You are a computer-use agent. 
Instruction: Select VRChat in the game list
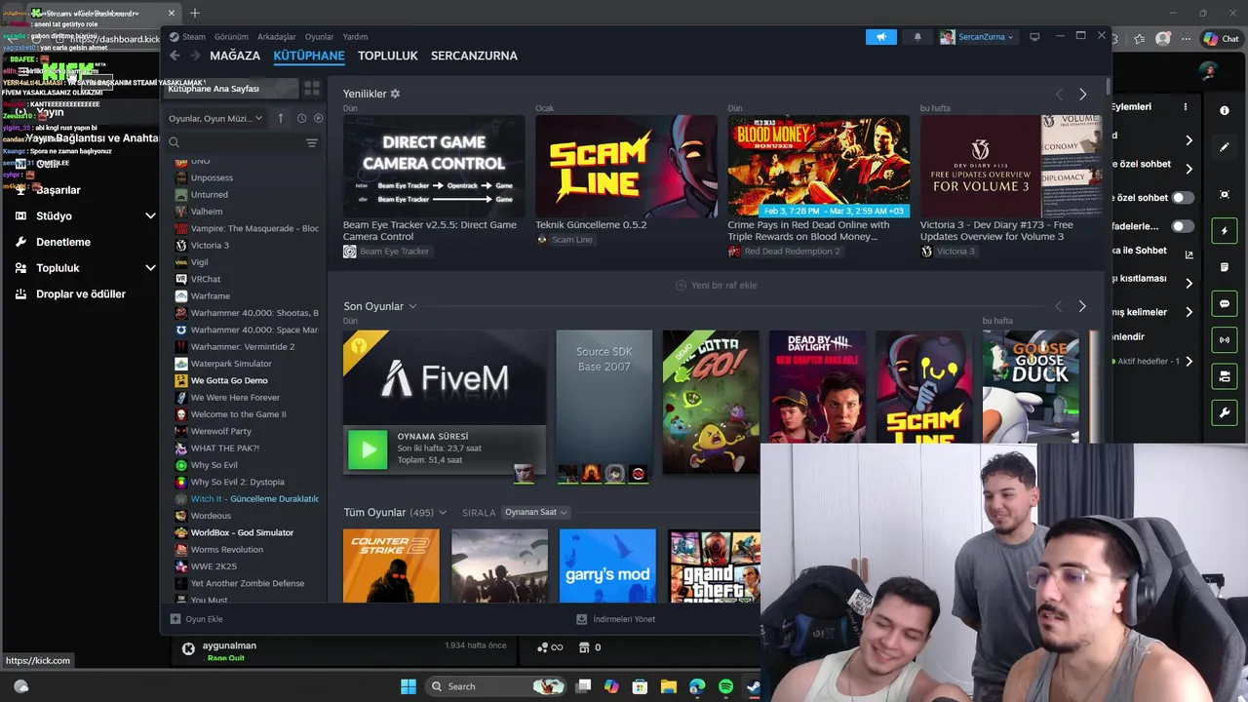pyautogui.click(x=206, y=279)
